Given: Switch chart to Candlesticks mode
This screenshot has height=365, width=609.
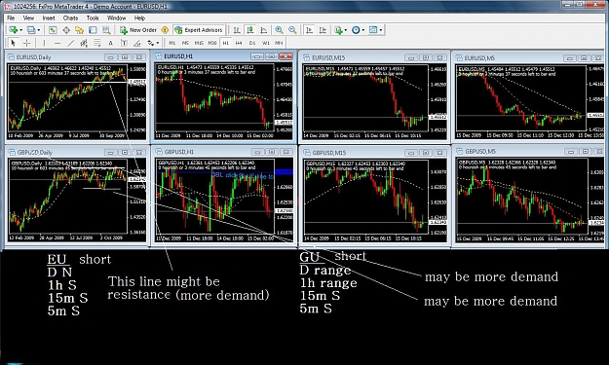Looking at the screenshot, I should [250, 30].
